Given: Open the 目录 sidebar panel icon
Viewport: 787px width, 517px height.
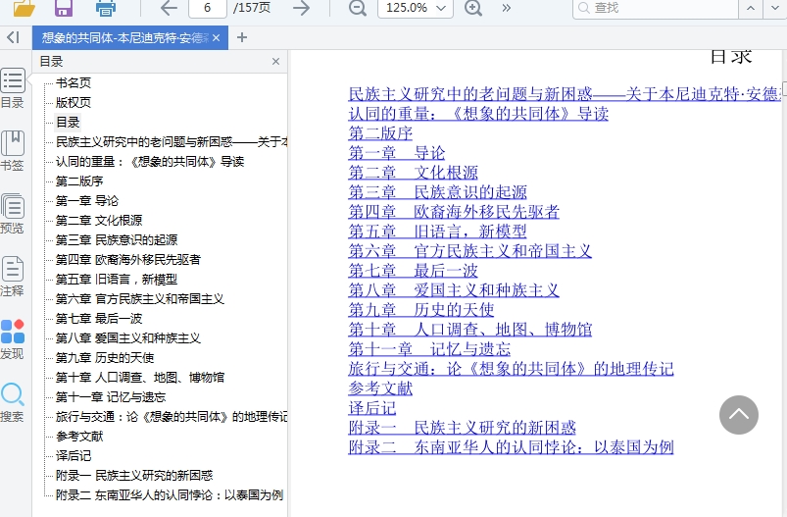Looking at the screenshot, I should (x=13, y=88).
